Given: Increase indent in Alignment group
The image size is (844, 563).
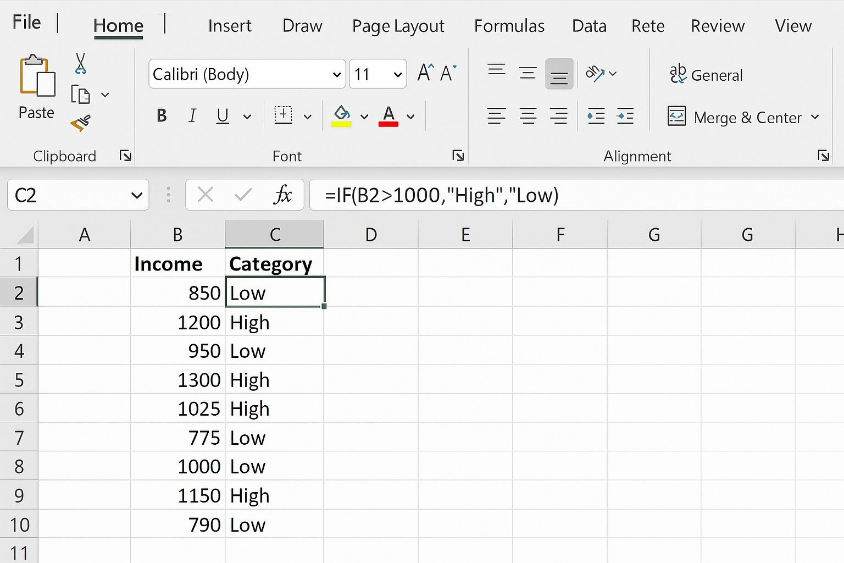Looking at the screenshot, I should 625,116.
